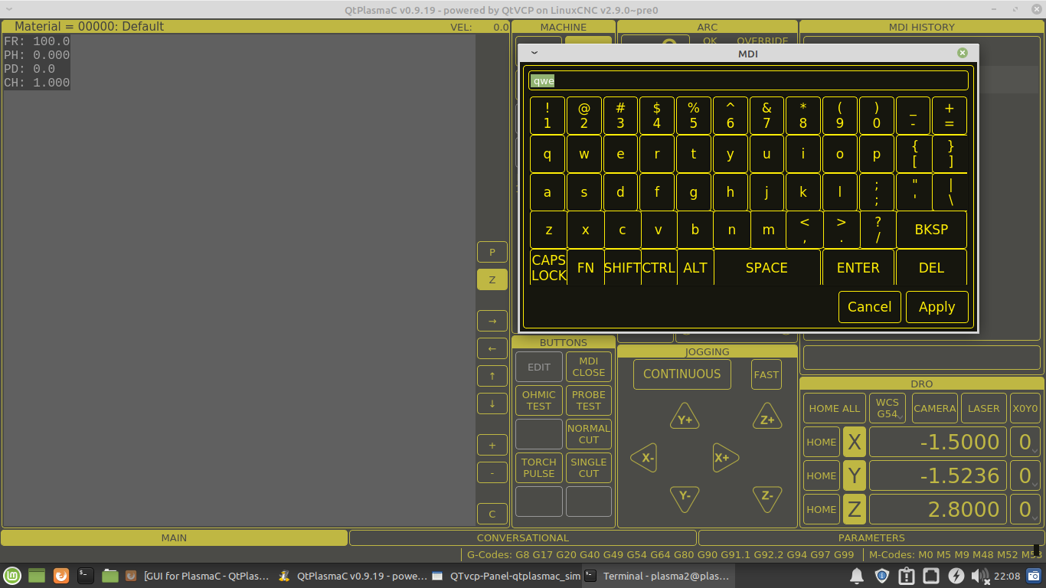
Task: Toggle CTRL key on virtual keyboard
Action: 659,268
